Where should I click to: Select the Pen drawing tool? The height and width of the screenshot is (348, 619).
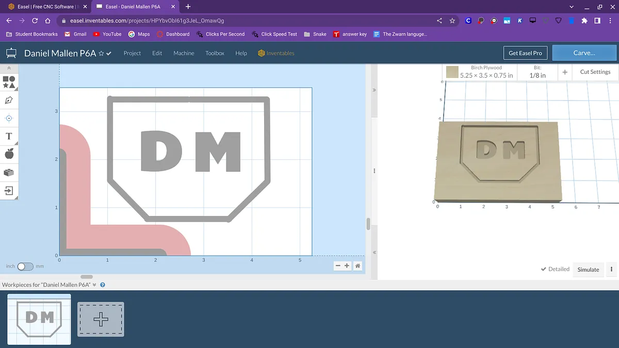tap(9, 100)
